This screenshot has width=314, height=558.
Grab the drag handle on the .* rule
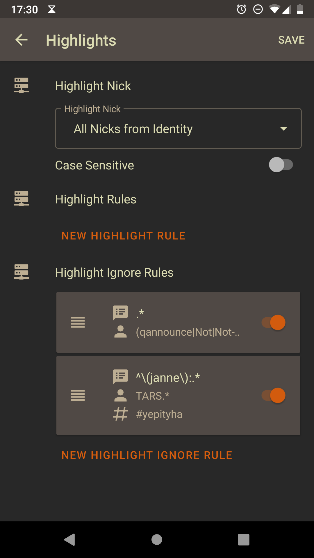click(78, 322)
